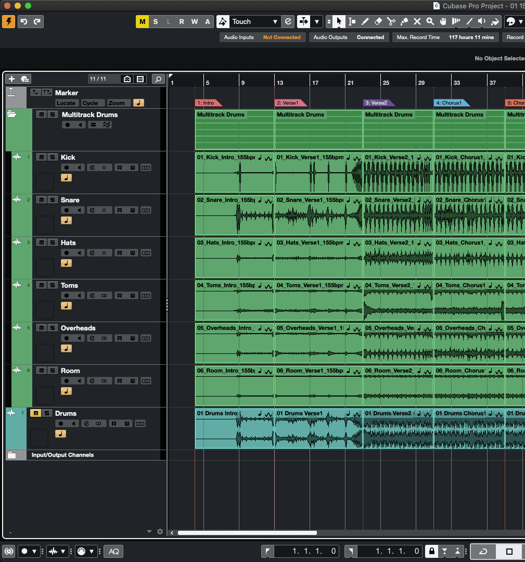Select the Glue tool

point(404,22)
